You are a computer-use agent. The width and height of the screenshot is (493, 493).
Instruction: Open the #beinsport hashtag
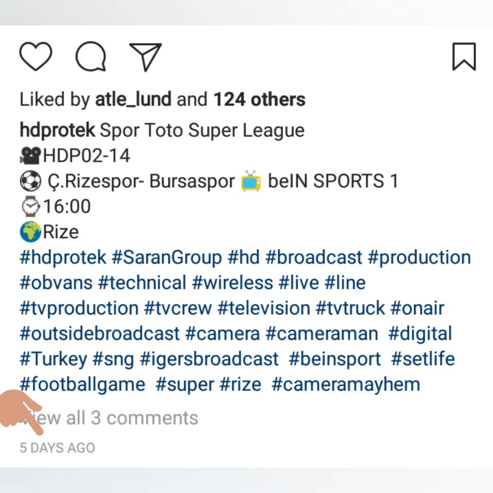point(335,359)
